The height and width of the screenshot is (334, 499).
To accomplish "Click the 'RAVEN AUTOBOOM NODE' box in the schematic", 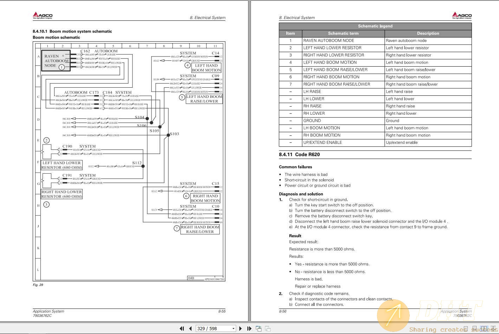I will (x=56, y=61).
